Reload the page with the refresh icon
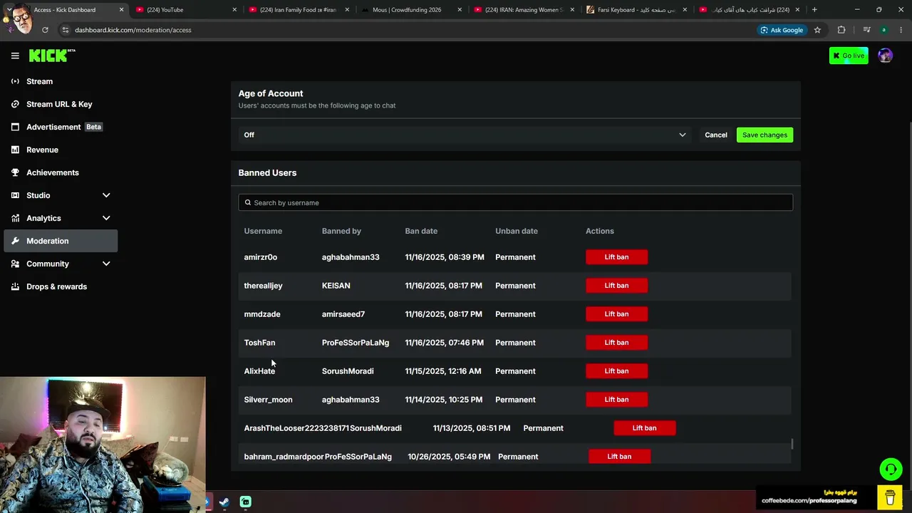The height and width of the screenshot is (513, 912). tap(45, 30)
